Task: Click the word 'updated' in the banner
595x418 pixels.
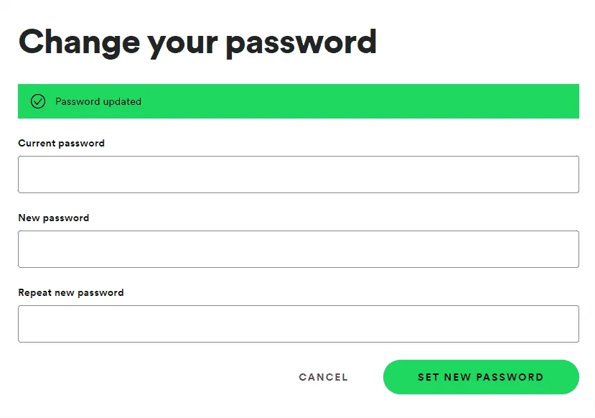Action: pos(122,102)
